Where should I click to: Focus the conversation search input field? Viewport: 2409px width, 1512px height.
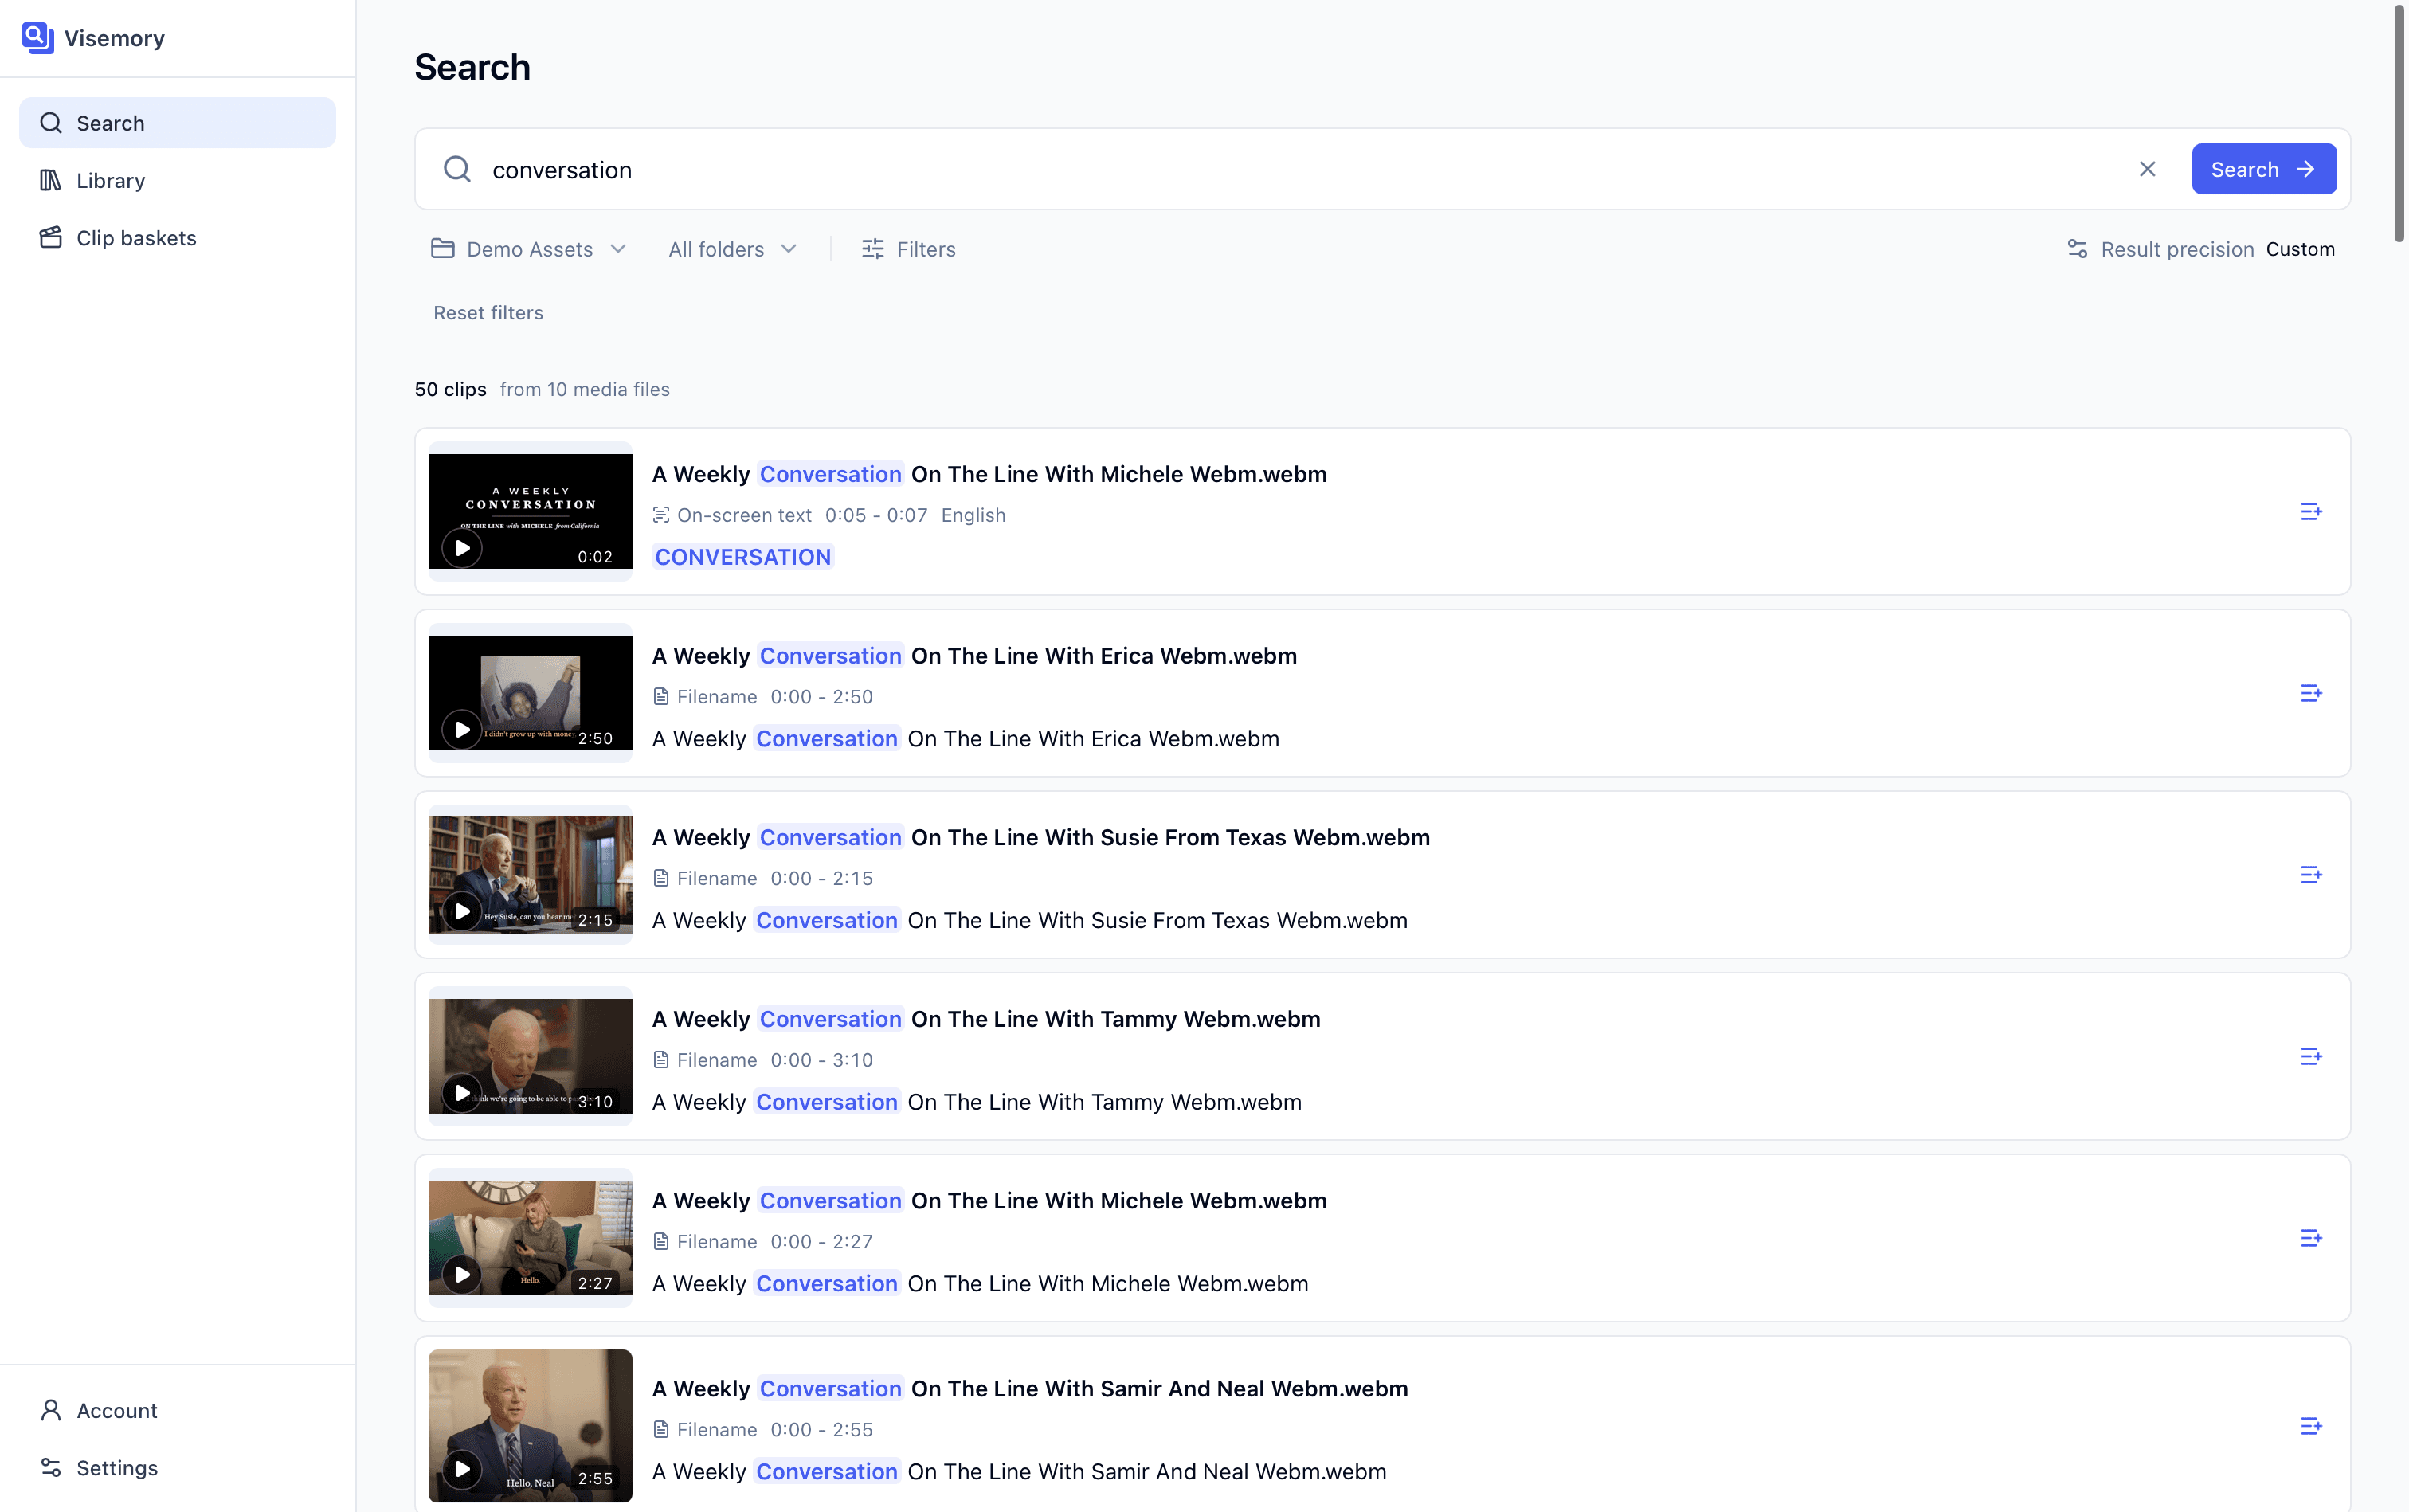click(1300, 170)
